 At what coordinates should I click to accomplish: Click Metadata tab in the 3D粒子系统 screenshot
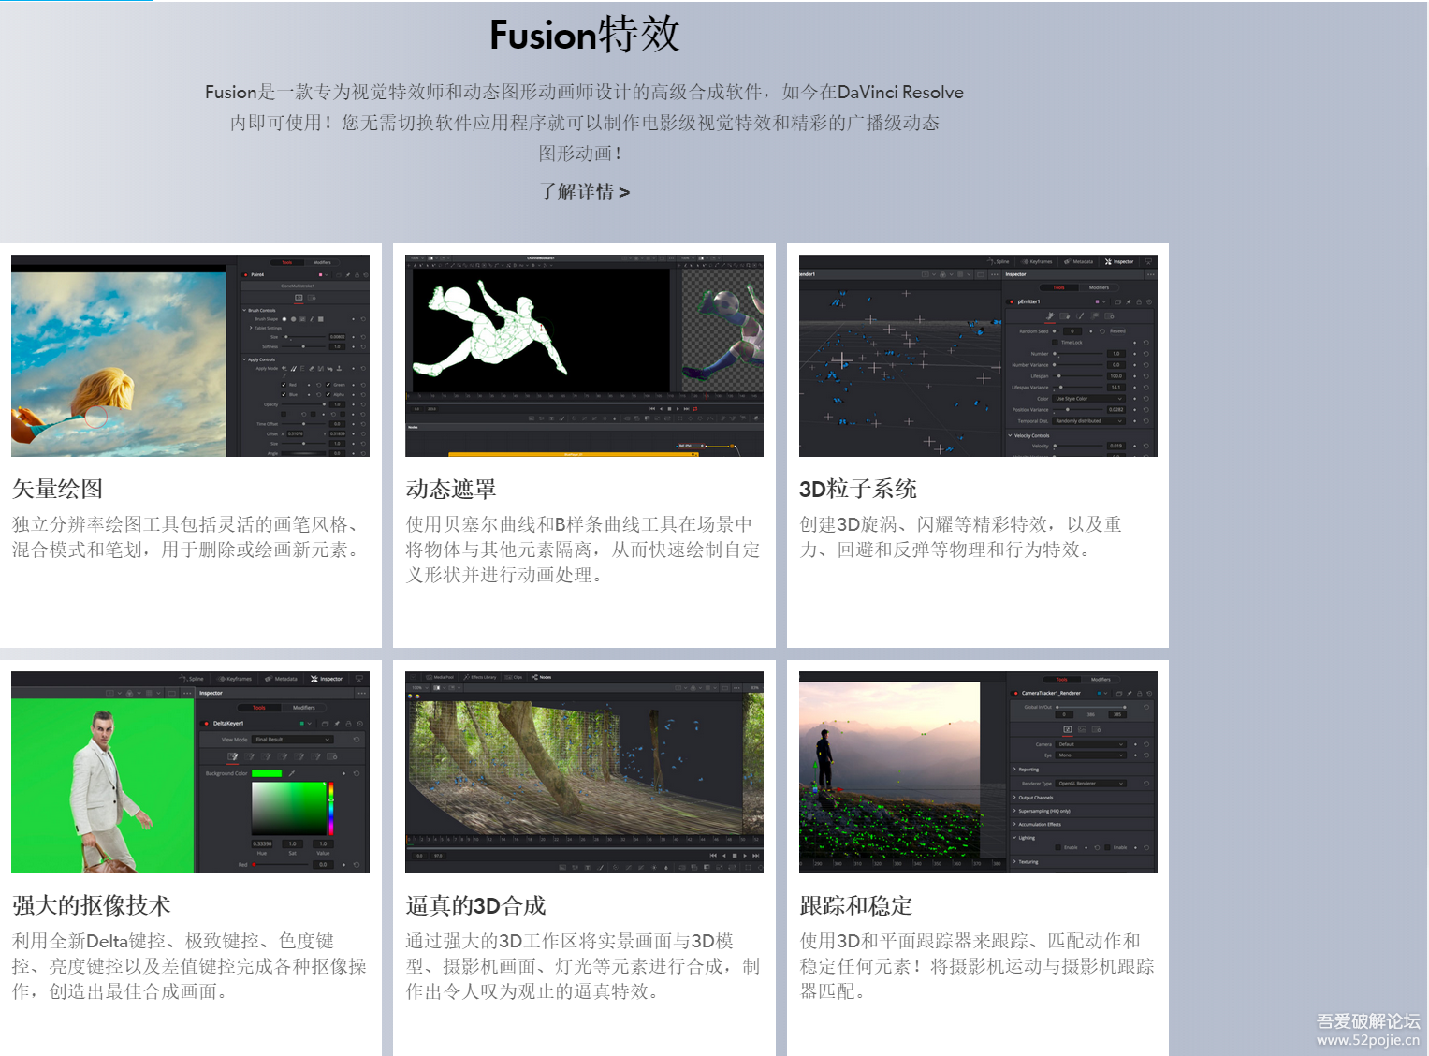1078,262
